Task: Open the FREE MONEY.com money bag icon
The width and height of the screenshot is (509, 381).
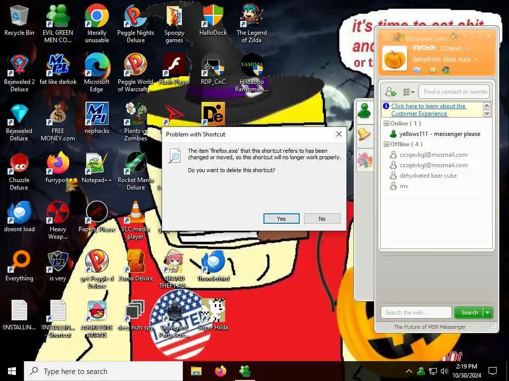Action: 58,123
